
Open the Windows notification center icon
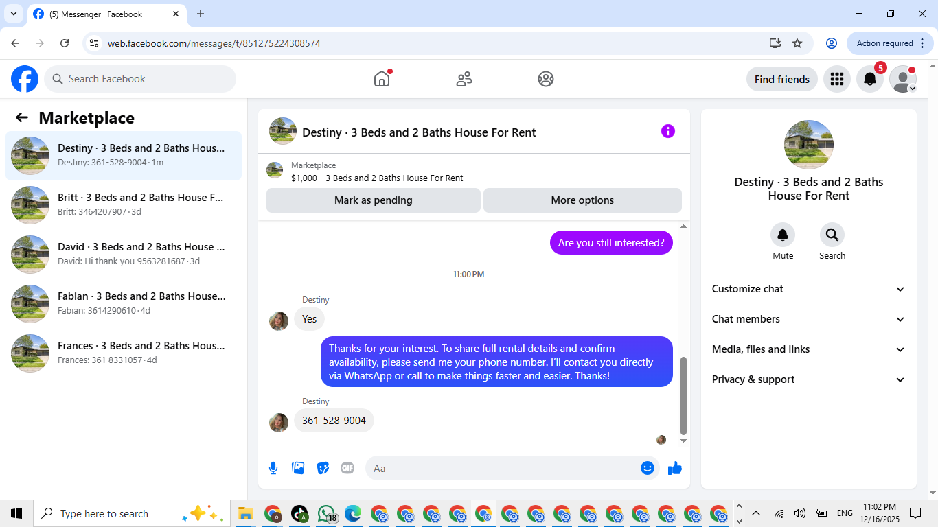click(x=915, y=513)
